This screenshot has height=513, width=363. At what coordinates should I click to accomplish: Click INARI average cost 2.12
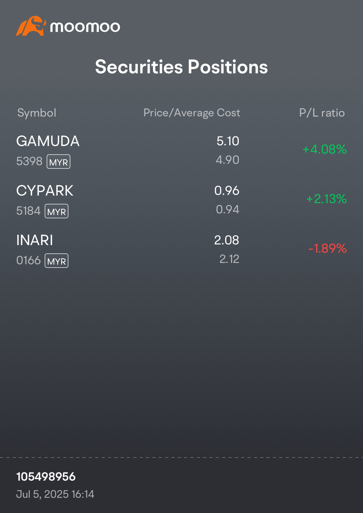click(x=229, y=259)
